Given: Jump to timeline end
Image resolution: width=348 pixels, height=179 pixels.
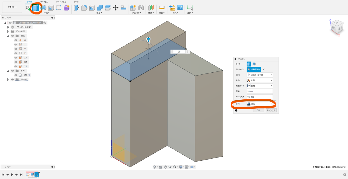Looking at the screenshot, I should [21, 175].
